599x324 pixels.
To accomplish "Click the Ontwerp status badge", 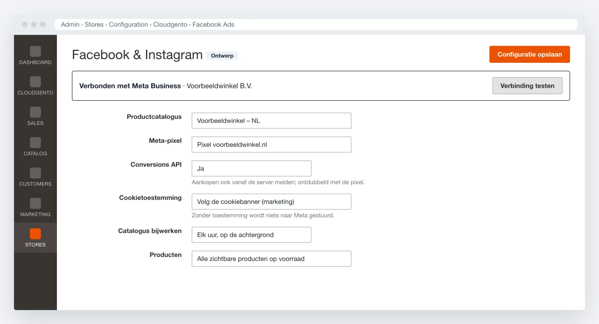I will coord(222,56).
